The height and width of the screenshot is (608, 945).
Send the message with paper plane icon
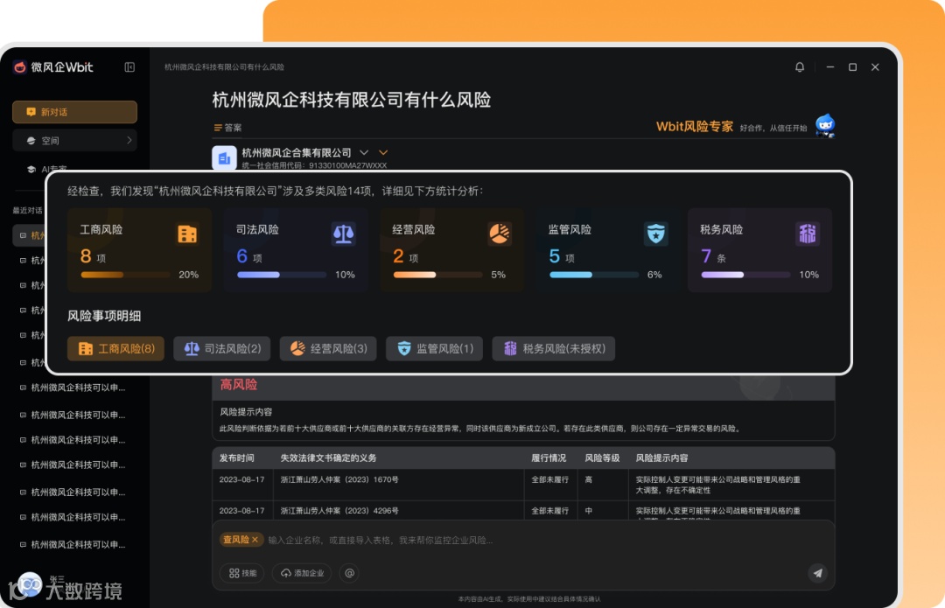pyautogui.click(x=818, y=573)
